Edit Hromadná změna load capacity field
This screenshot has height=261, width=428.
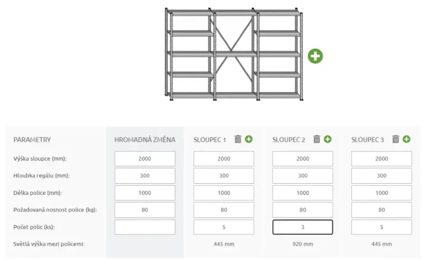[x=145, y=210]
